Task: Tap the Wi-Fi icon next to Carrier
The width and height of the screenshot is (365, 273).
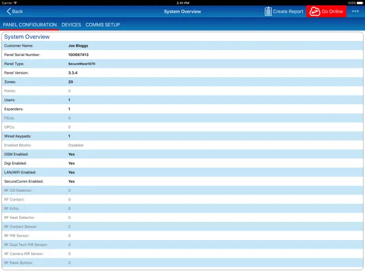Action: 15,3
